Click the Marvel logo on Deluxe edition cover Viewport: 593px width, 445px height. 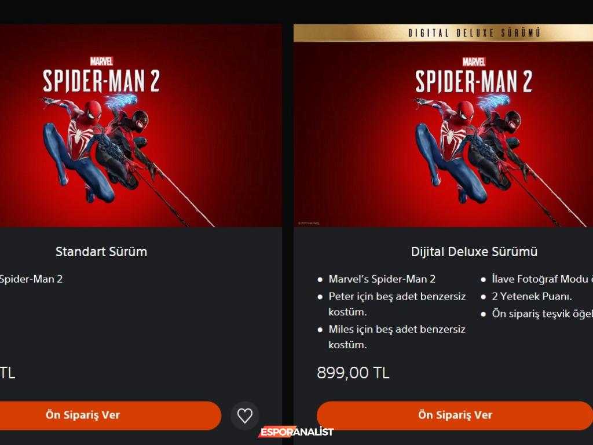[x=474, y=61]
